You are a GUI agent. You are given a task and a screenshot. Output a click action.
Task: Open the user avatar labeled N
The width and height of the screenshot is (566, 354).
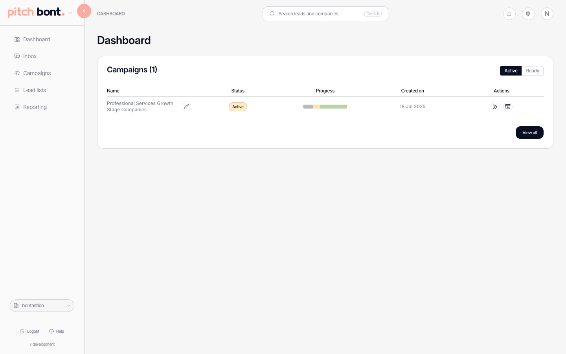547,14
